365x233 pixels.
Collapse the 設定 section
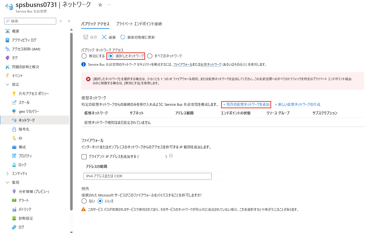(8, 85)
